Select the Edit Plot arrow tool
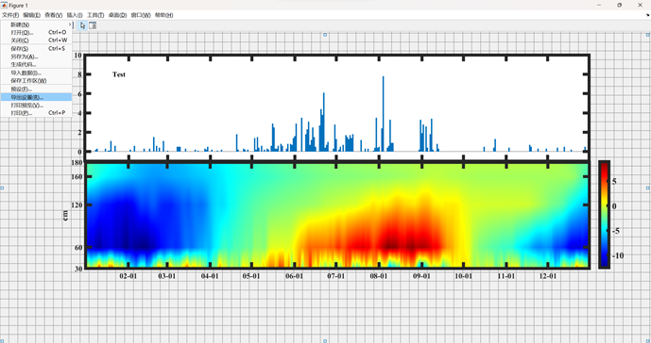651x343 pixels. [x=82, y=25]
